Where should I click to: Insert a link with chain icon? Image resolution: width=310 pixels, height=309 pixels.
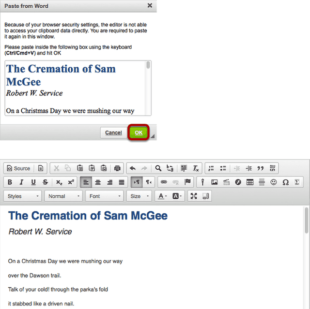click(x=164, y=182)
